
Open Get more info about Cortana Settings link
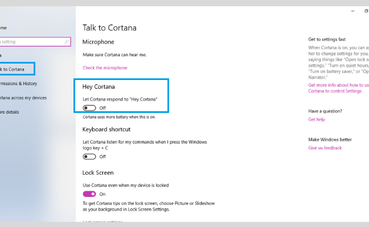tap(338, 88)
